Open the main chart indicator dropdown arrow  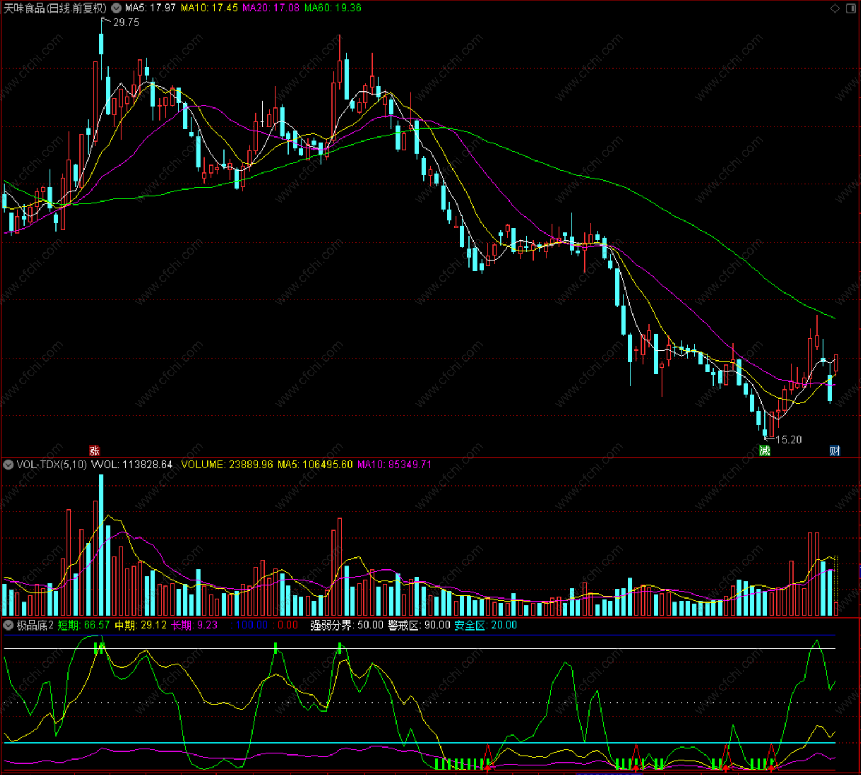tap(116, 8)
